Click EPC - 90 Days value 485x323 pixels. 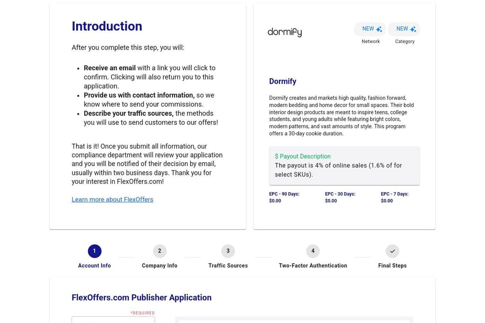275,201
